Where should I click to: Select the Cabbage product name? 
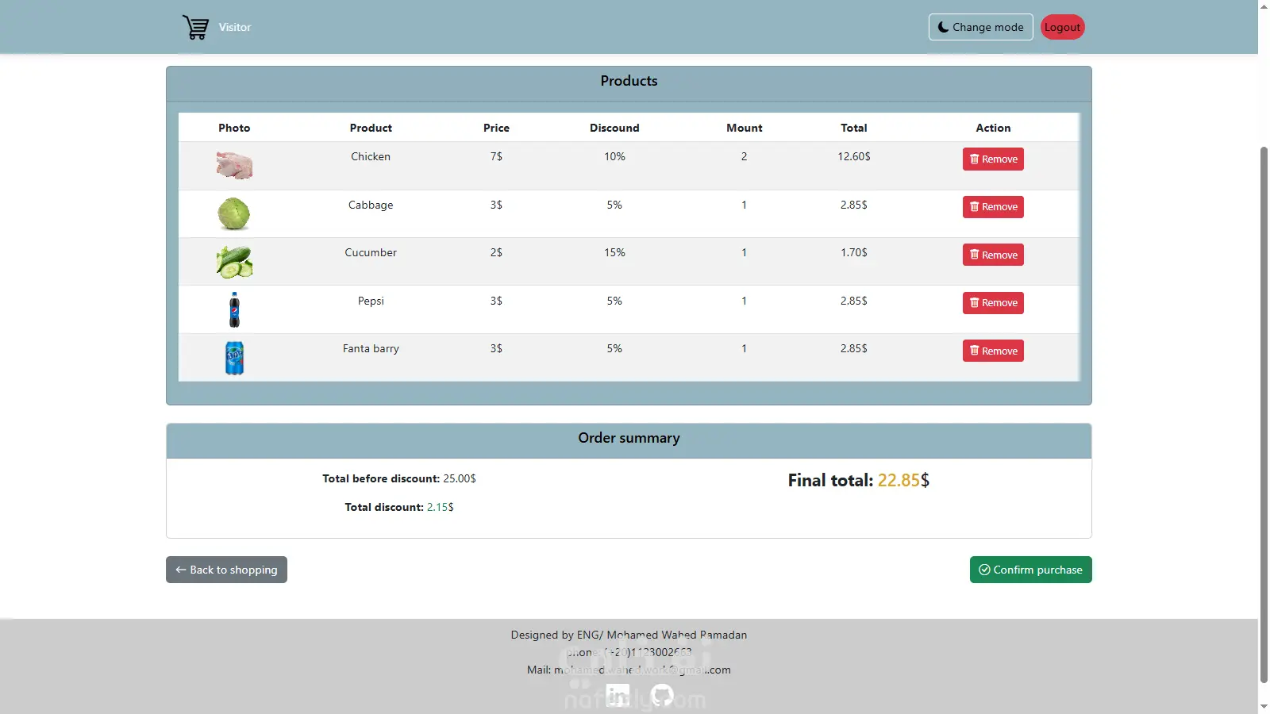(371, 205)
